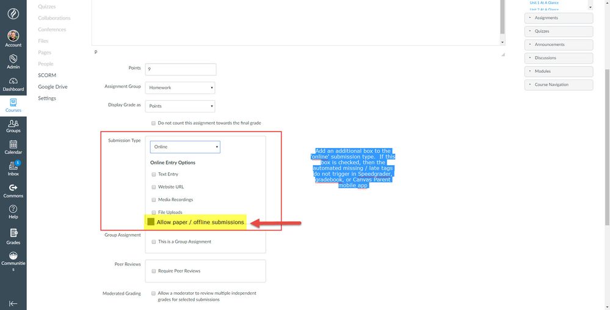Open the Calendar icon

13,144
